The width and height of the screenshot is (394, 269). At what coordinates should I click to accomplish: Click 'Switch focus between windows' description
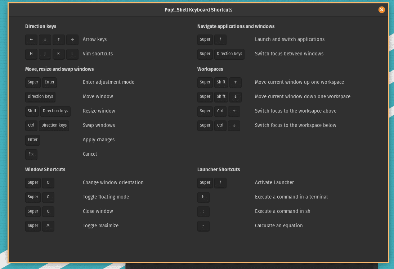tap(289, 54)
